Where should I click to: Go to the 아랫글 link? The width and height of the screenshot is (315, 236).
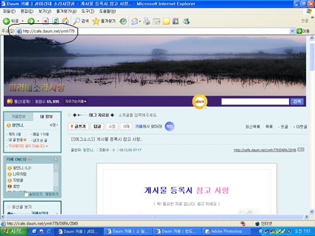pos(301,126)
